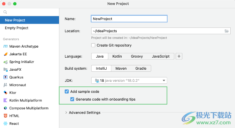Click the HTML5 shield icon

(5, 116)
